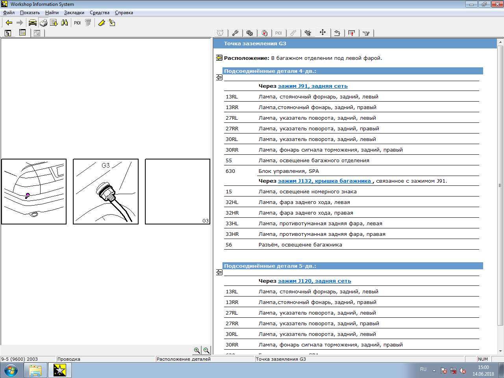This screenshot has height=378, width=504.
Task: Follow the link зажим J91, задняя сеть
Action: tap(313, 86)
